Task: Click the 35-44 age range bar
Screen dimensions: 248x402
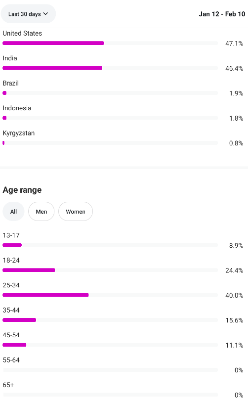Action: pos(19,320)
